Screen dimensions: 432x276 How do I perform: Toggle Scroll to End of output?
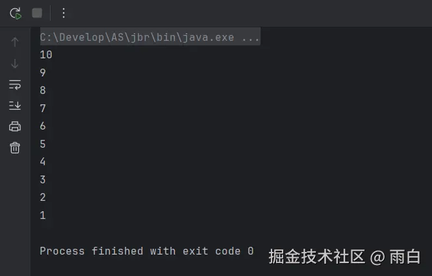[x=15, y=106]
